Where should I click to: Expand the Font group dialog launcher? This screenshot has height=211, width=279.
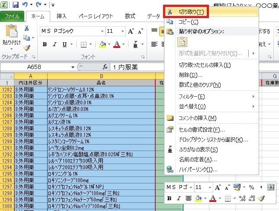(143, 57)
